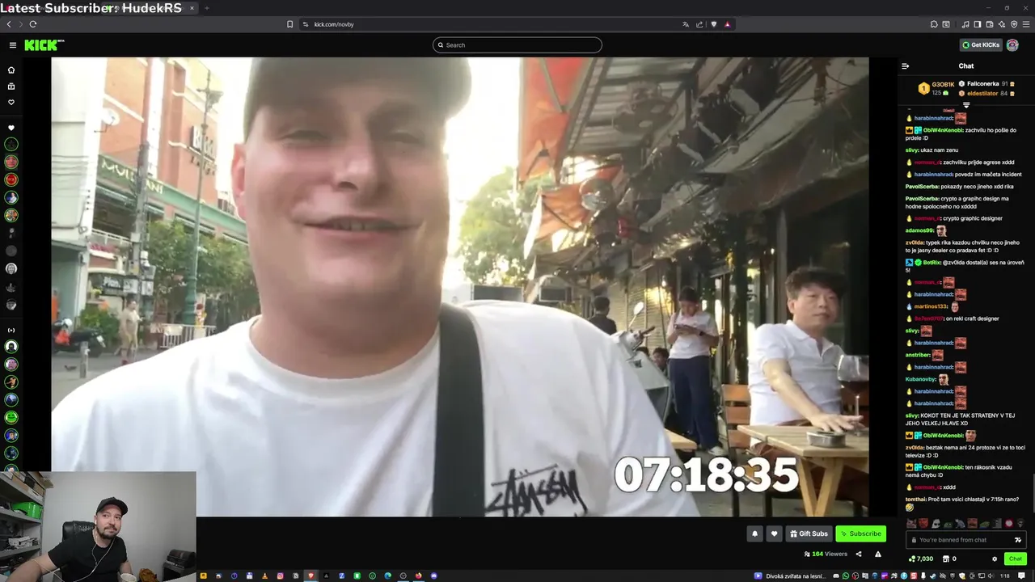
Task: Reload the page with refresh icon
Action: point(32,24)
